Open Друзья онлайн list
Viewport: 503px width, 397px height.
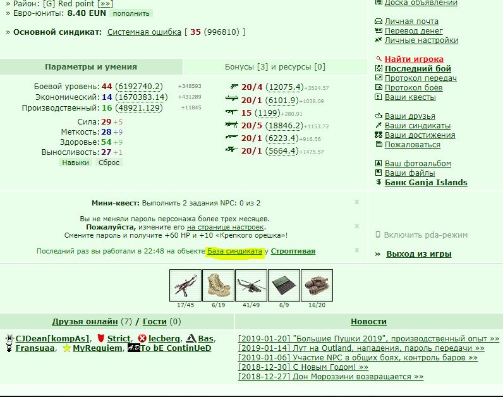pos(85,322)
